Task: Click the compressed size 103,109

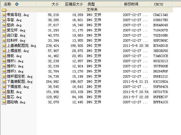Action: pyautogui.click(x=77, y=92)
